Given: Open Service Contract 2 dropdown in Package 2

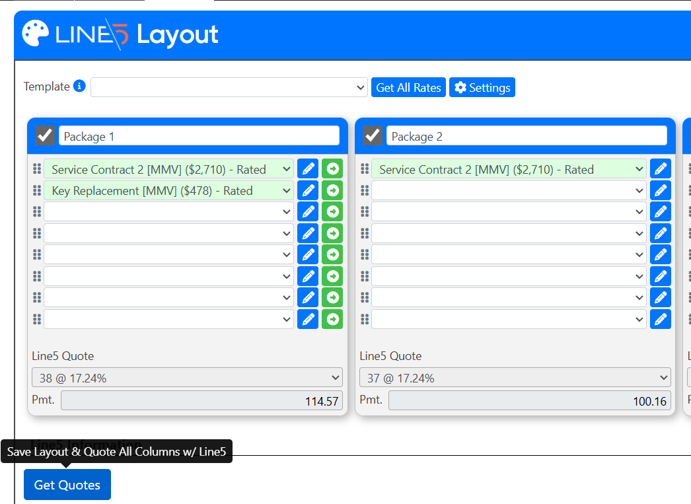Looking at the screenshot, I should [x=508, y=169].
